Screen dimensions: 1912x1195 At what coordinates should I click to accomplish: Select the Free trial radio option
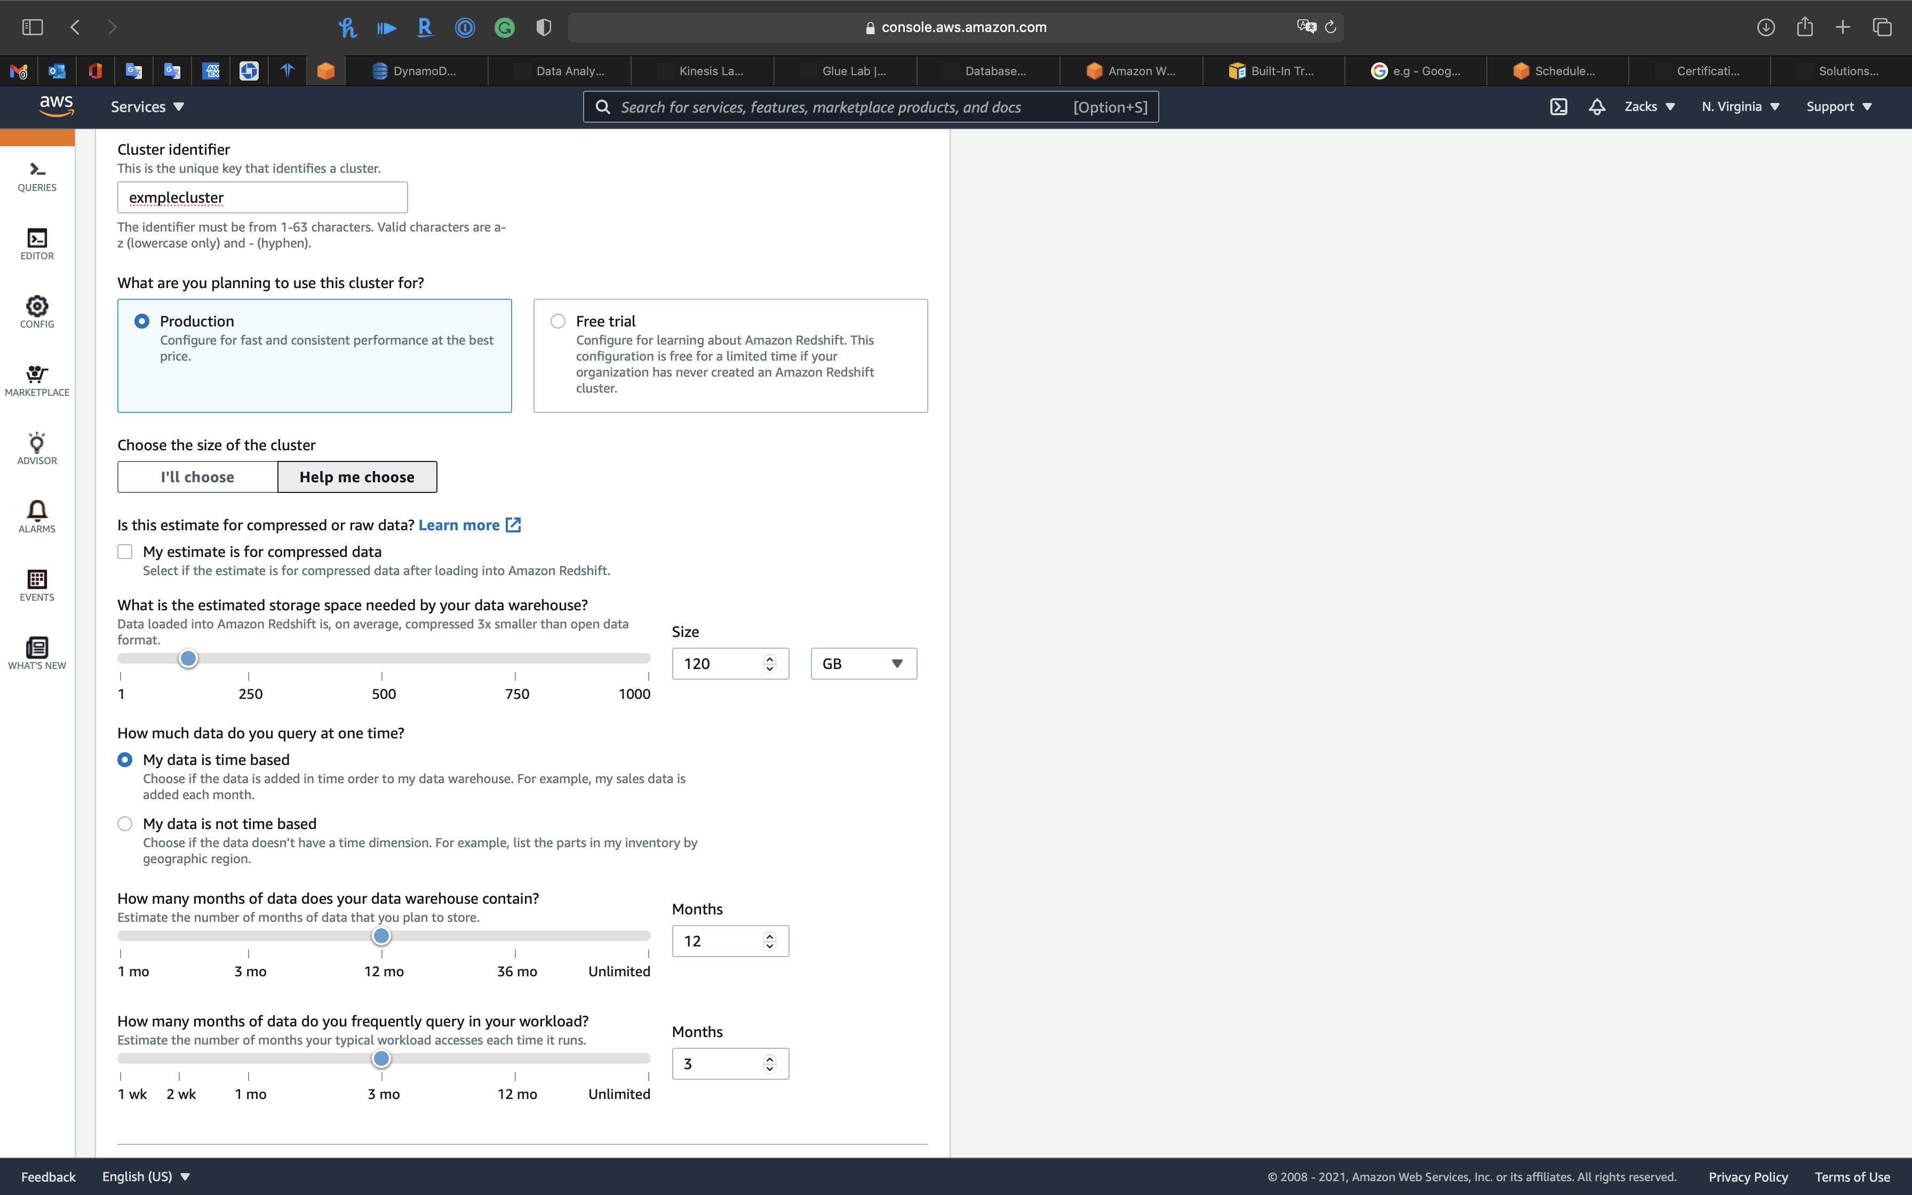click(x=558, y=321)
